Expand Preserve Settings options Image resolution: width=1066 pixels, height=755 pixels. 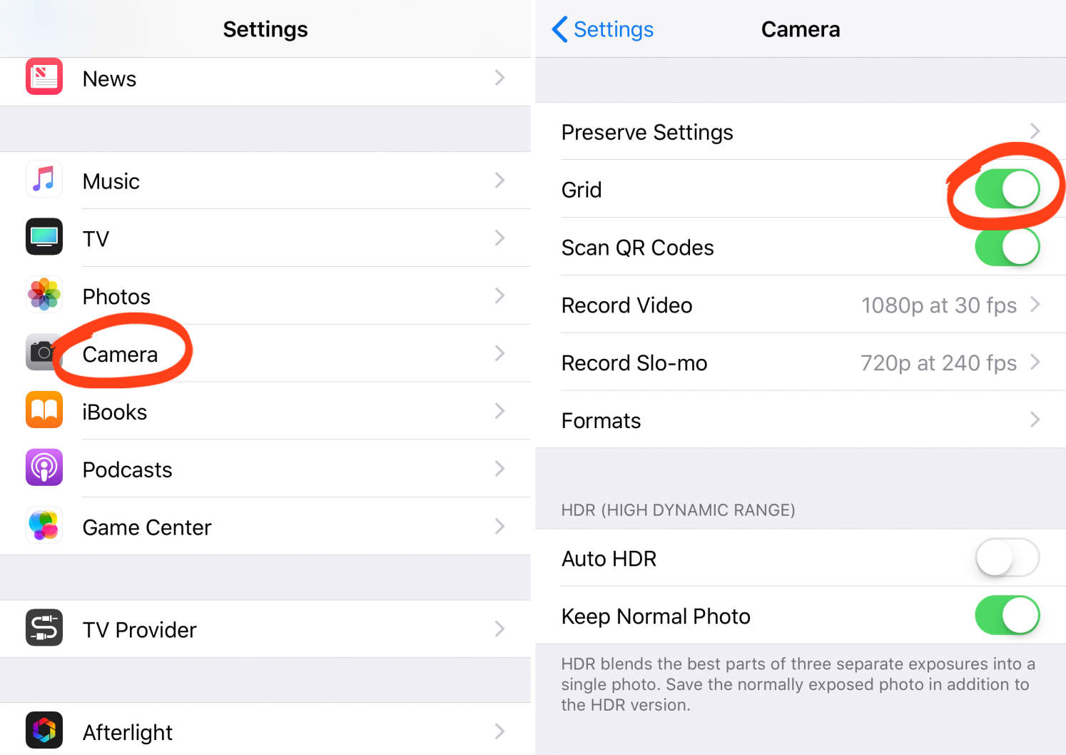tap(799, 132)
